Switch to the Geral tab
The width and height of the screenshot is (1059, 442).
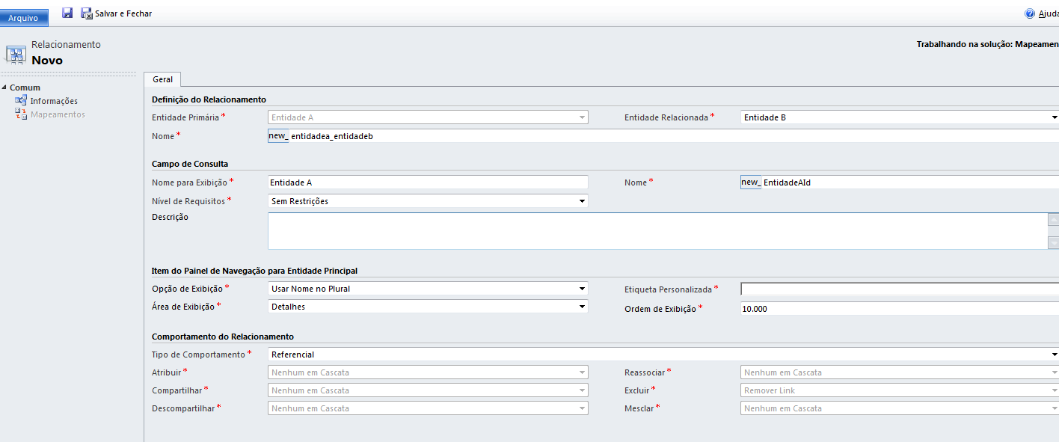162,79
